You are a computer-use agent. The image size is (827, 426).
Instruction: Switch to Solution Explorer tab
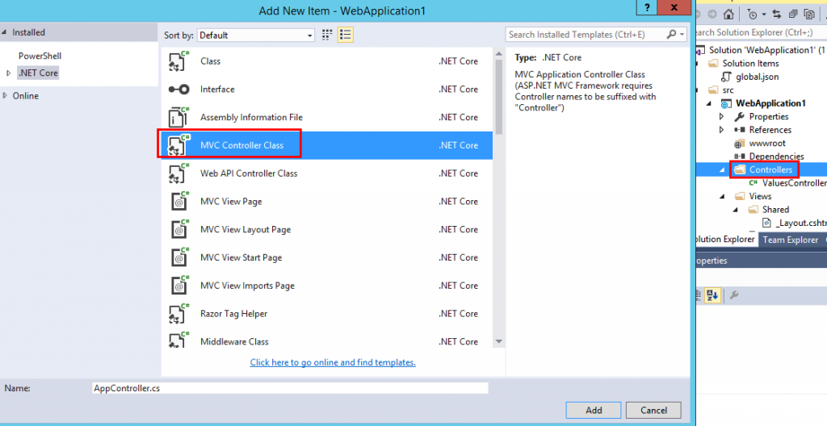725,240
